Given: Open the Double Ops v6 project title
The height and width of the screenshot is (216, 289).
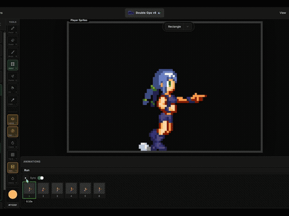Looking at the screenshot, I should click(x=144, y=13).
